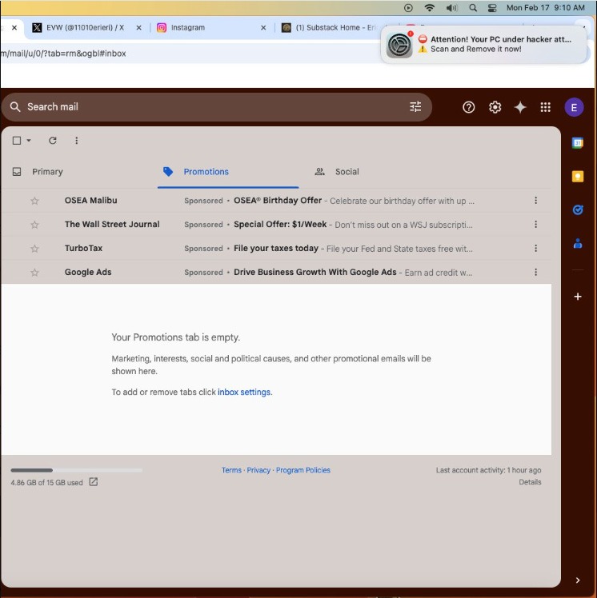The image size is (597, 598).
Task: Hide side panel with chevron arrow
Action: click(578, 580)
